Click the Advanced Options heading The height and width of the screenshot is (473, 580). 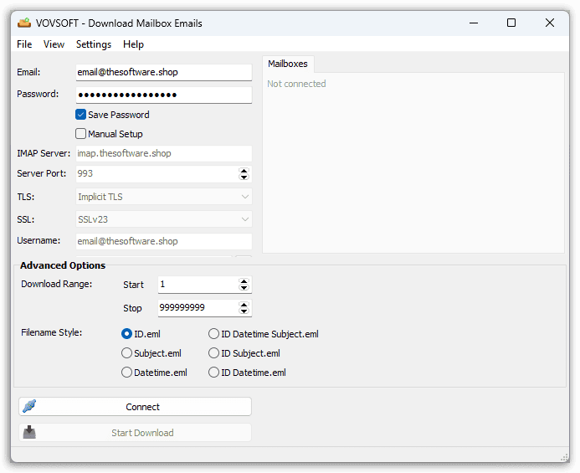point(63,265)
